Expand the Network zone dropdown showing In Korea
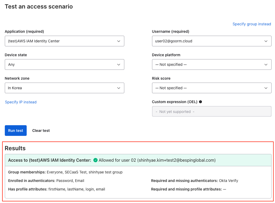This screenshot has width=275, height=203. (64, 88)
